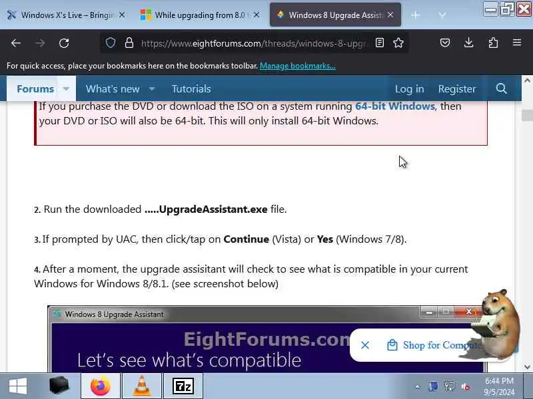Screen dimensions: 533x399
Task: Save page to Pocket
Action: tap(445, 43)
